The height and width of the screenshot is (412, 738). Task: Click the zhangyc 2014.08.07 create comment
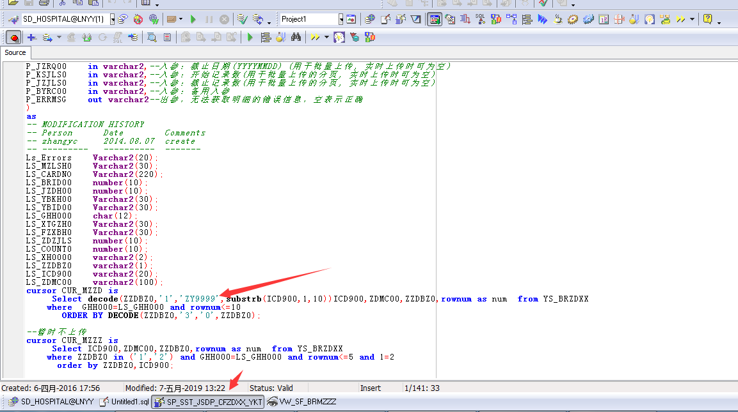point(111,141)
